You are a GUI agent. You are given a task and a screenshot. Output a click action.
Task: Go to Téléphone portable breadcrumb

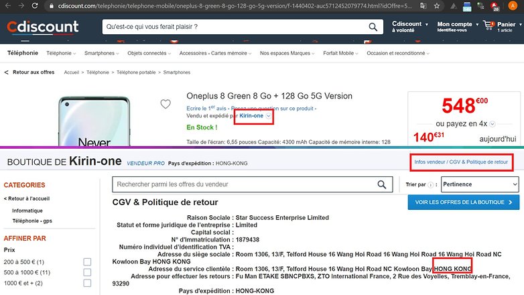pyautogui.click(x=136, y=72)
